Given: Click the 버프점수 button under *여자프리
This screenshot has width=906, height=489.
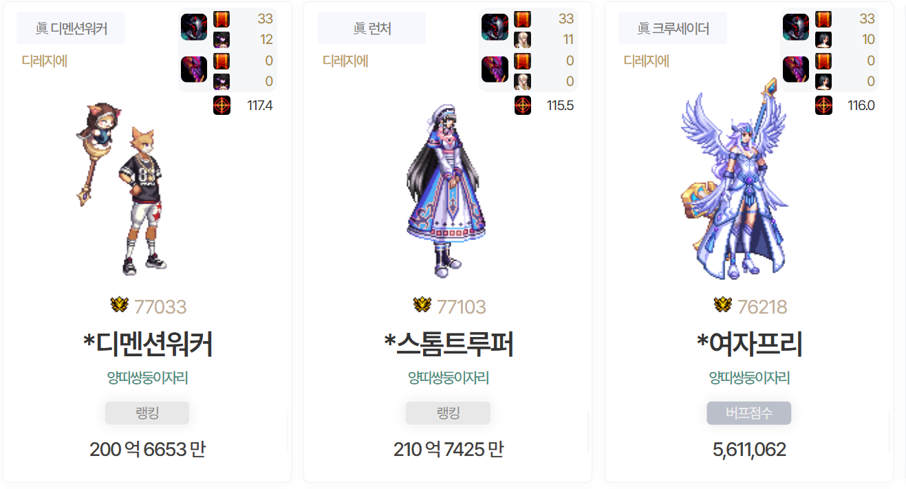Looking at the screenshot, I should click(749, 413).
